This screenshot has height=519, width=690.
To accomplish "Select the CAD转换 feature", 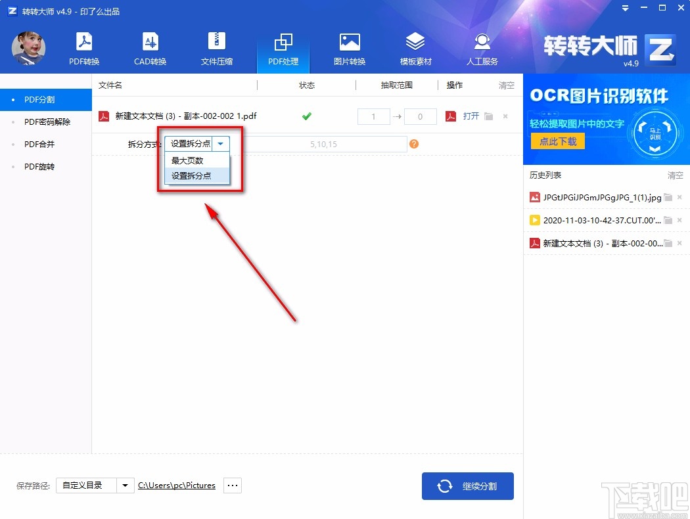I will click(x=150, y=48).
